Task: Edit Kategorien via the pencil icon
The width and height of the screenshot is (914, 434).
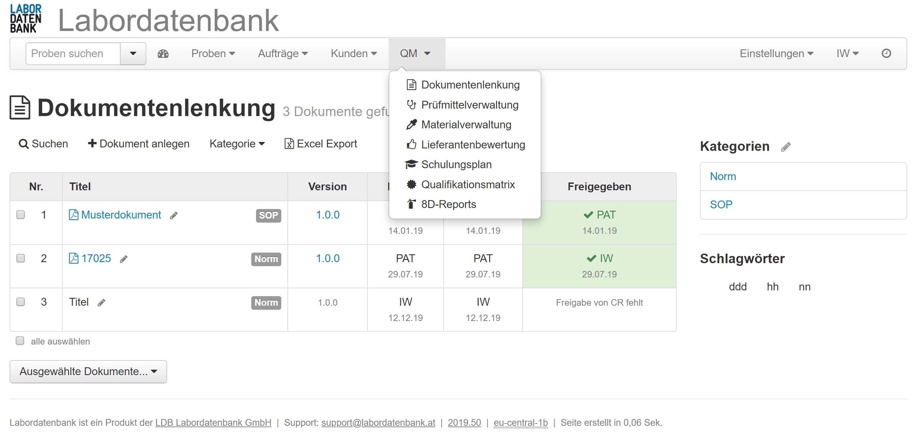Action: click(785, 147)
